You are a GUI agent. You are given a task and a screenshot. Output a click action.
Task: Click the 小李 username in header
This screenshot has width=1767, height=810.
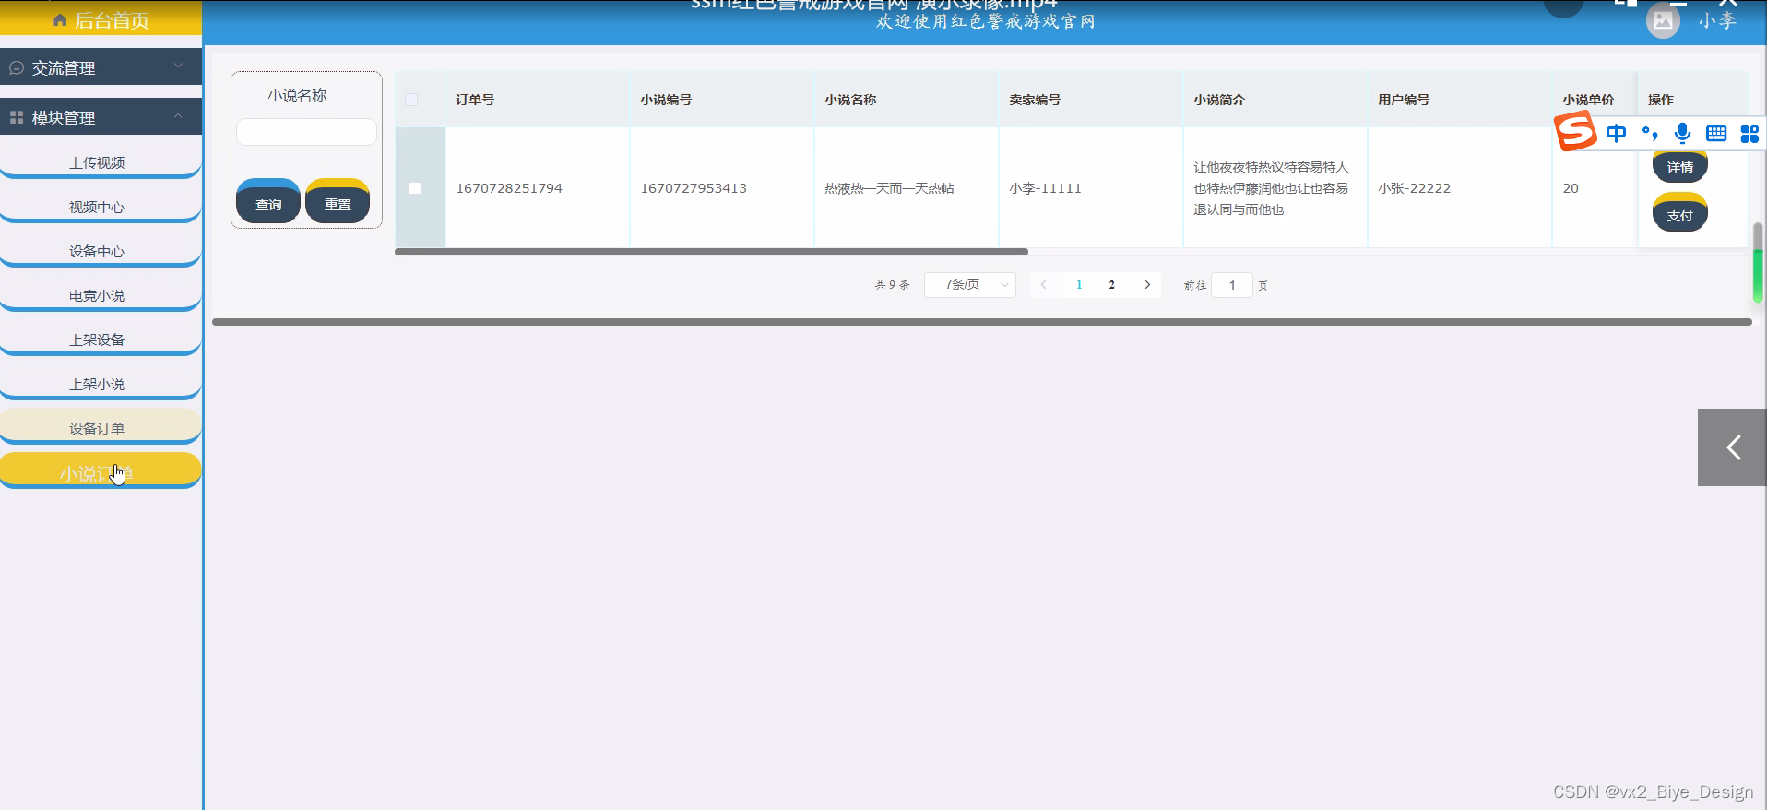click(x=1718, y=20)
